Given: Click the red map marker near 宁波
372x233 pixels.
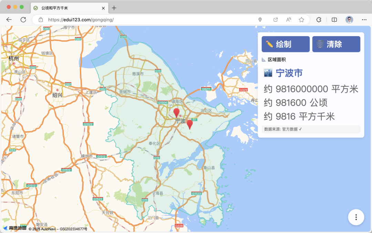Looking at the screenshot, I should click(176, 113).
